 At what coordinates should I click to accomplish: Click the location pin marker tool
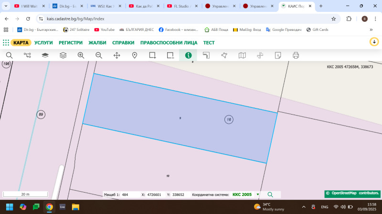coord(135,55)
